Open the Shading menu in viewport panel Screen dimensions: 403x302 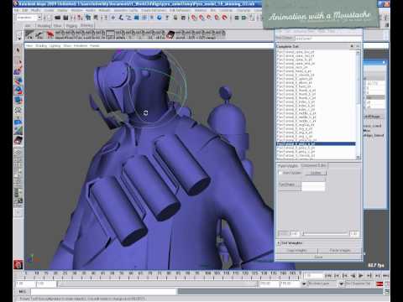(41, 45)
